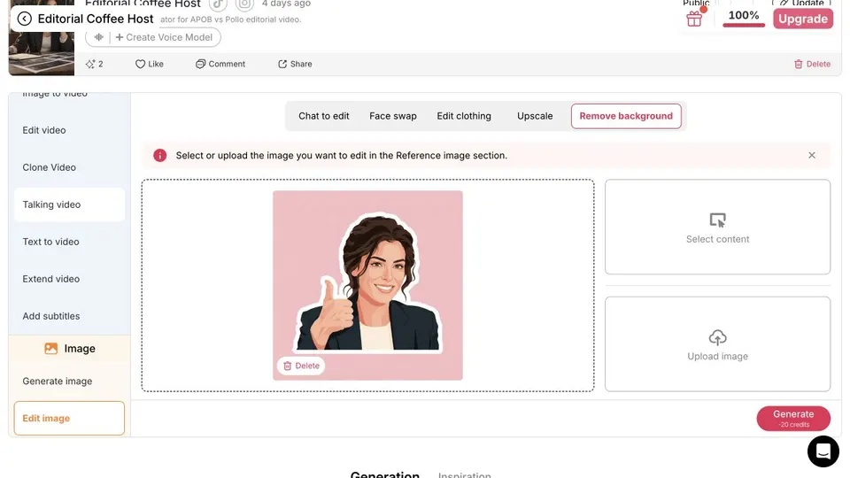Select Edit image in the sidebar
The image size is (850, 478).
click(x=69, y=419)
